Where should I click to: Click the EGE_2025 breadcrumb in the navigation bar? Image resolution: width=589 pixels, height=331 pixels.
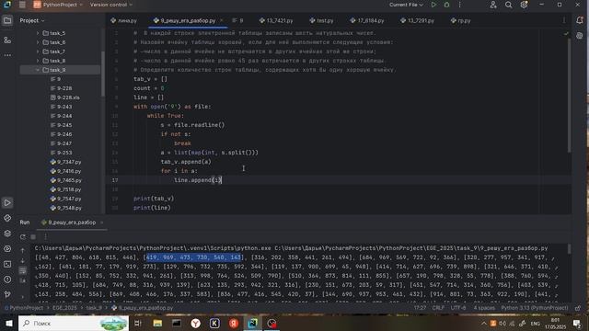(x=64, y=308)
